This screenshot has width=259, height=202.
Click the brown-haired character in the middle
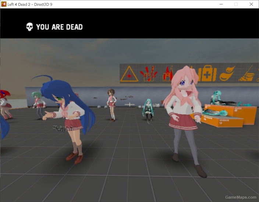pyautogui.click(x=111, y=104)
